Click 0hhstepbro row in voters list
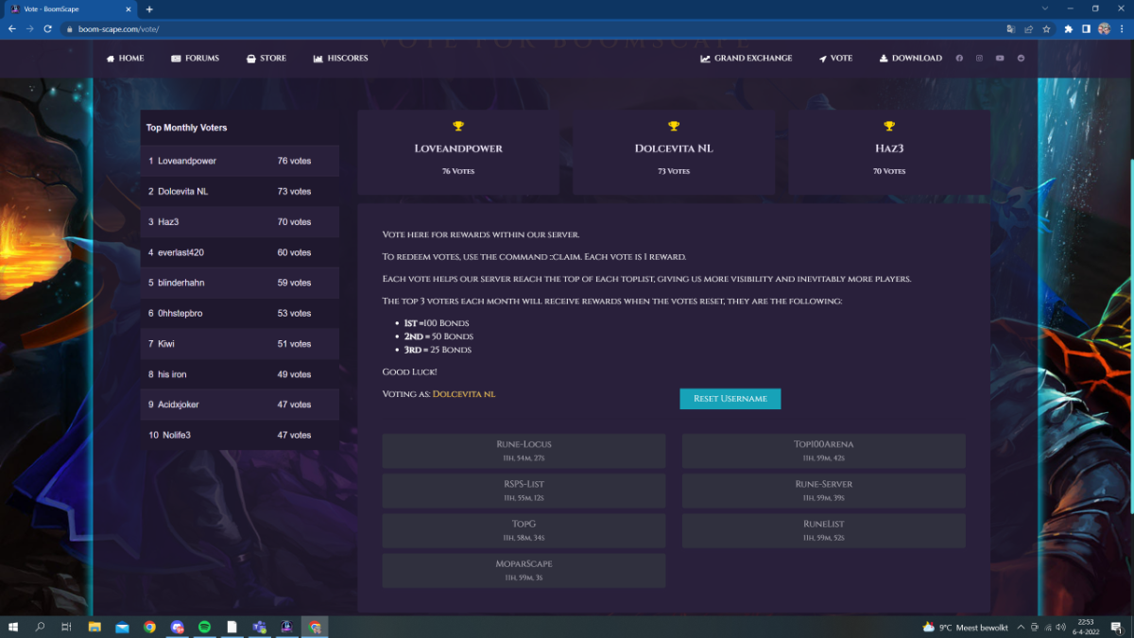1134x638 pixels. point(240,313)
